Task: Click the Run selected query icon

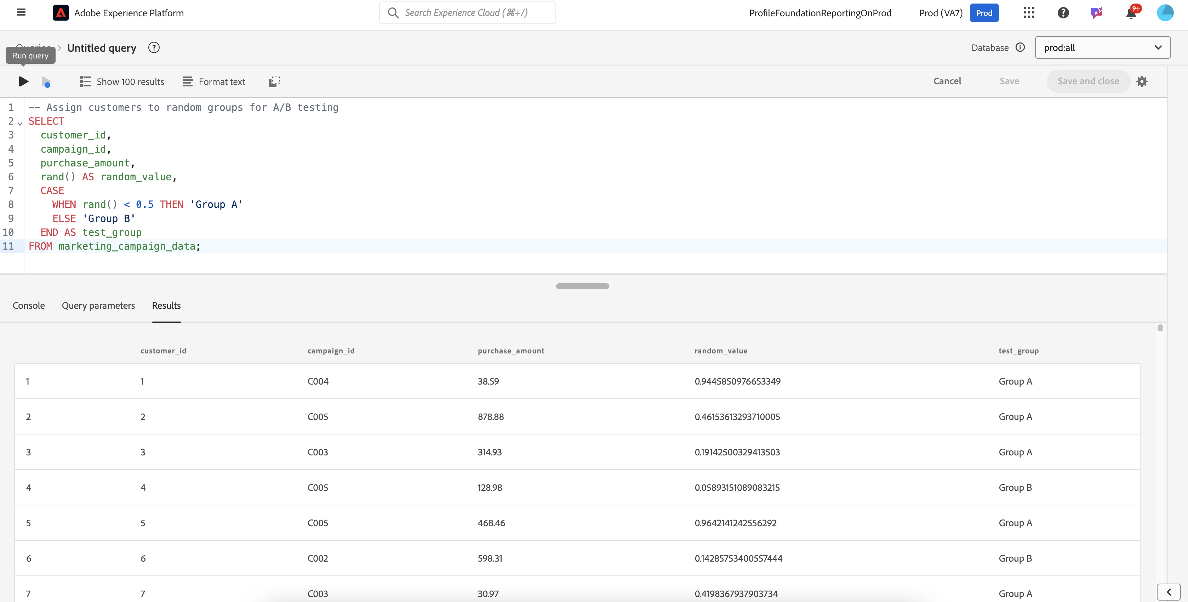Action: 46,82
